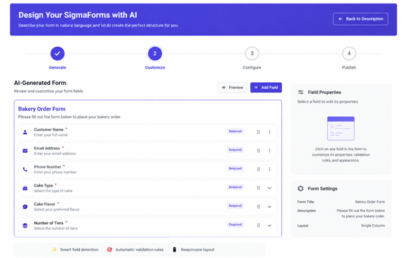Click the Description value in Form Settings
This screenshot has height=258, width=408.
(x=360, y=213)
